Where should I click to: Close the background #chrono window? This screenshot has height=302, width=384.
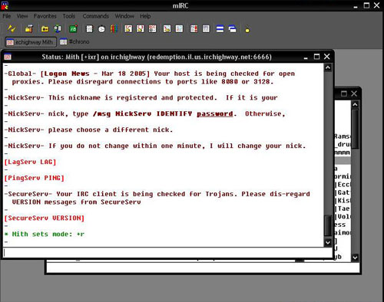coord(354,94)
